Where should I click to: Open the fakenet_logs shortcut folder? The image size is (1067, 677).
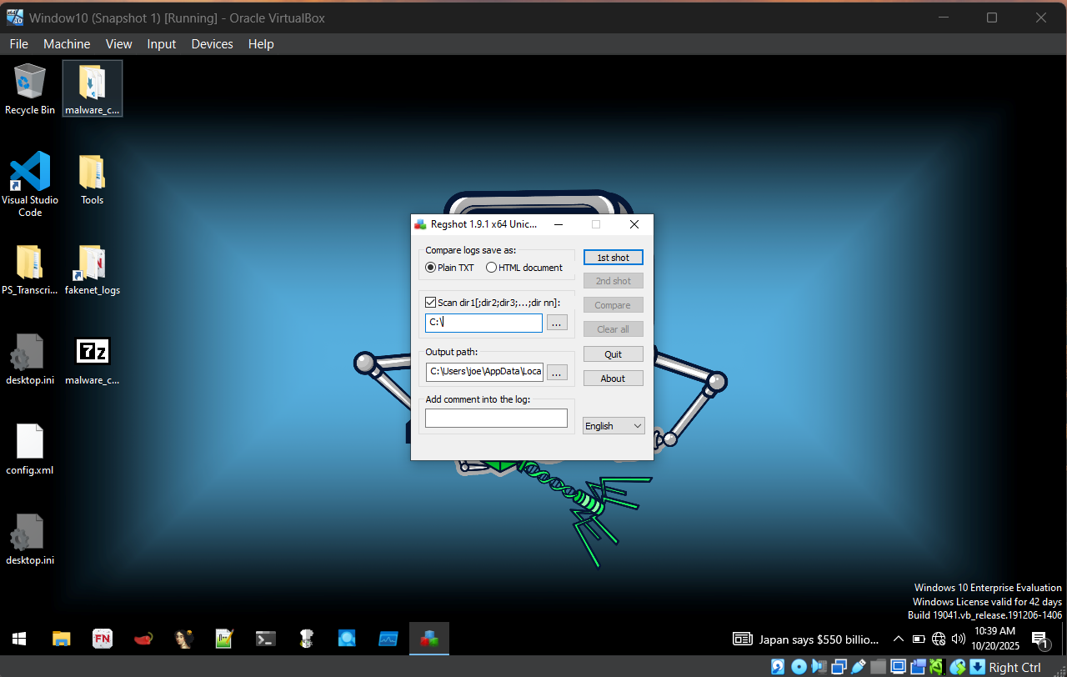tap(93, 269)
